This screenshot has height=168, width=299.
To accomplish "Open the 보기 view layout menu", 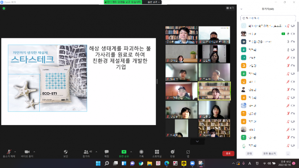I will (230, 8).
